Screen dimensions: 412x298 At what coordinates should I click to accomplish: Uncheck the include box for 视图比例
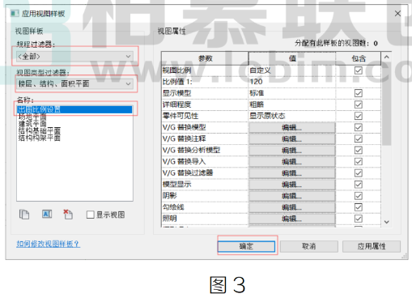click(x=359, y=70)
